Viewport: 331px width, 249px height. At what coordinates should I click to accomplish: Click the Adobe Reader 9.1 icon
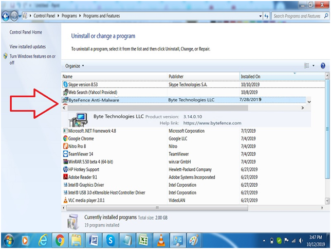(x=65, y=177)
